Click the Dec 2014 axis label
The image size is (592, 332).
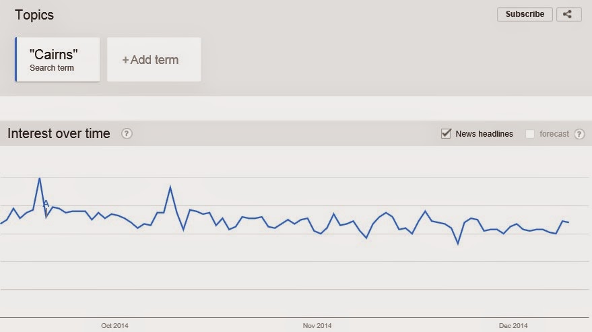click(x=513, y=325)
